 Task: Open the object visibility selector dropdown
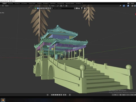(x=121, y=6)
